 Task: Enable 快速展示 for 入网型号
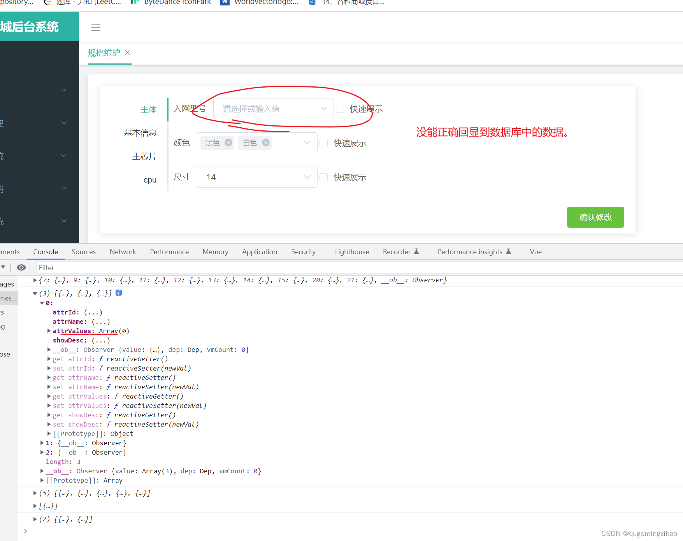pos(340,109)
